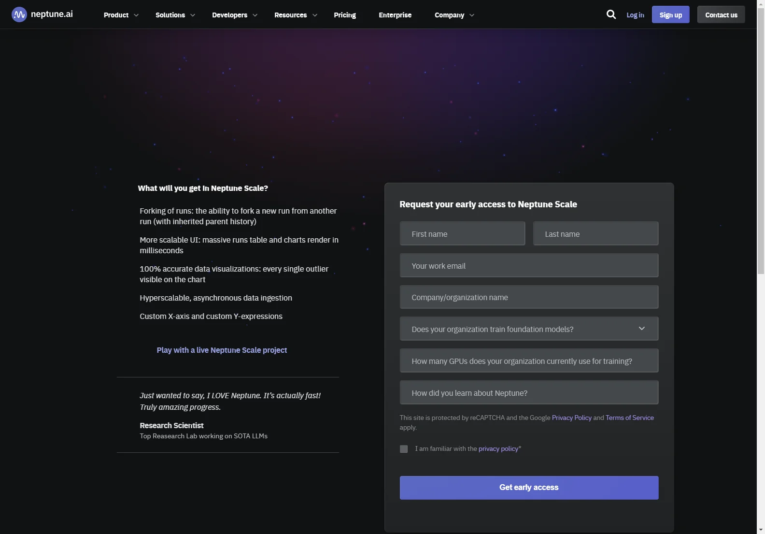This screenshot has width=765, height=534.
Task: Click the scrollbar down arrow
Action: [761, 530]
